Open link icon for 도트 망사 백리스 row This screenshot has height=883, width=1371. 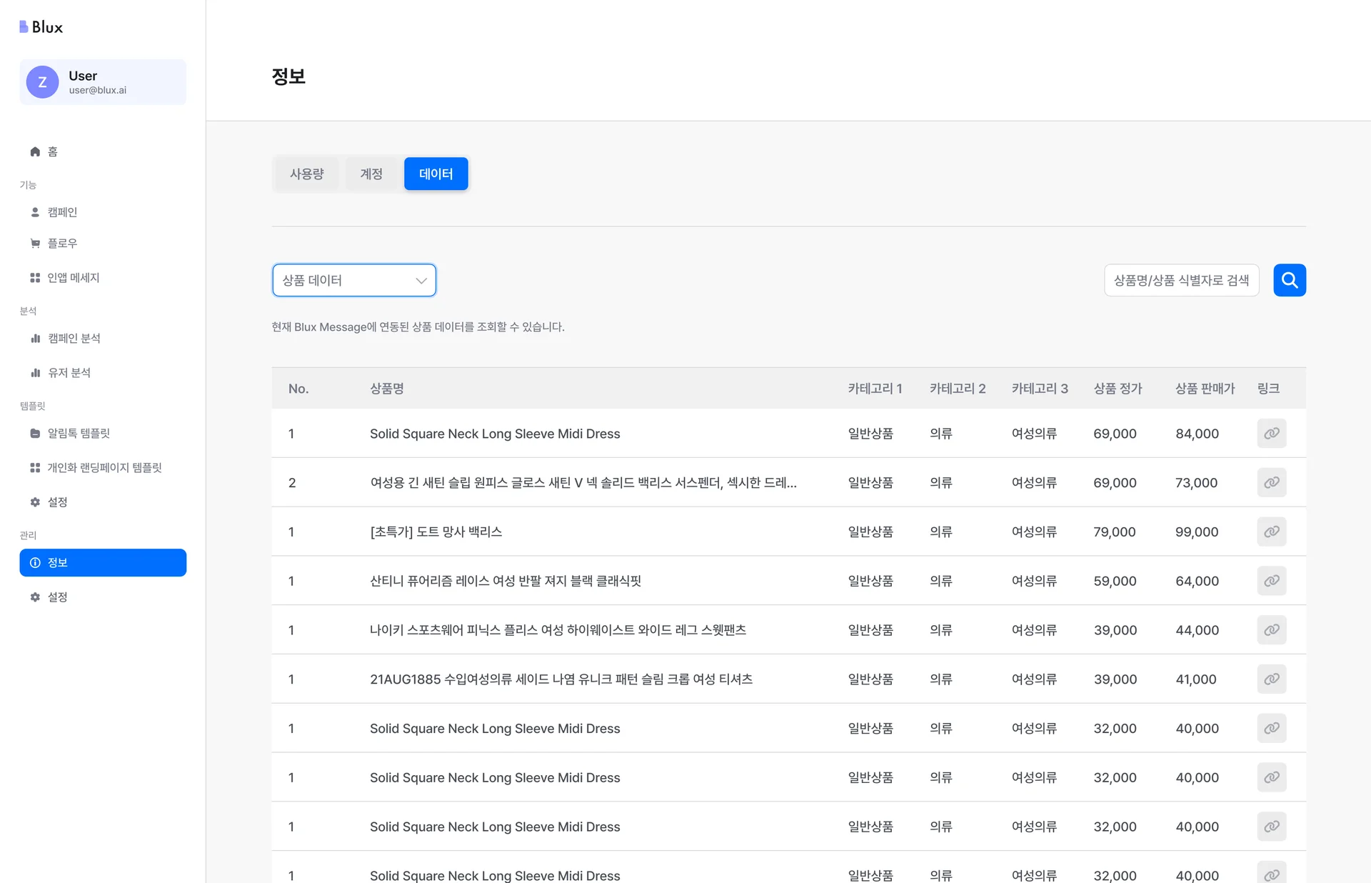(1271, 532)
